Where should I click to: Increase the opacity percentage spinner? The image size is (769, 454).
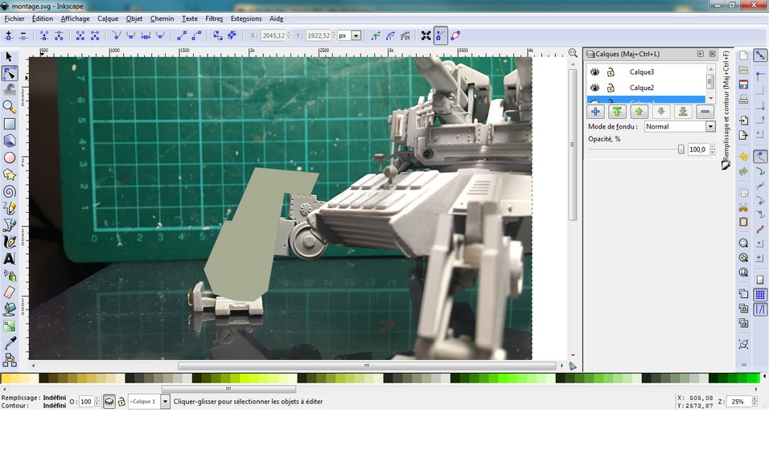click(713, 147)
